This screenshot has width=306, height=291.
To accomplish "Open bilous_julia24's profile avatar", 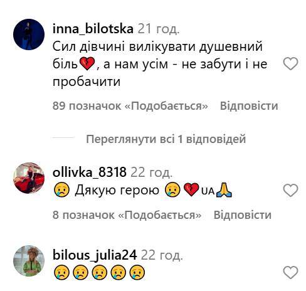I will (x=29, y=261).
